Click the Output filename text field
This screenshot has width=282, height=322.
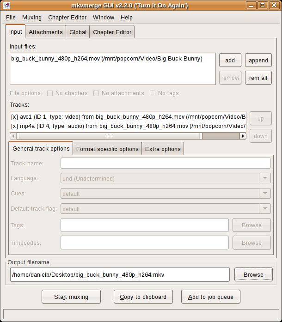[120, 274]
